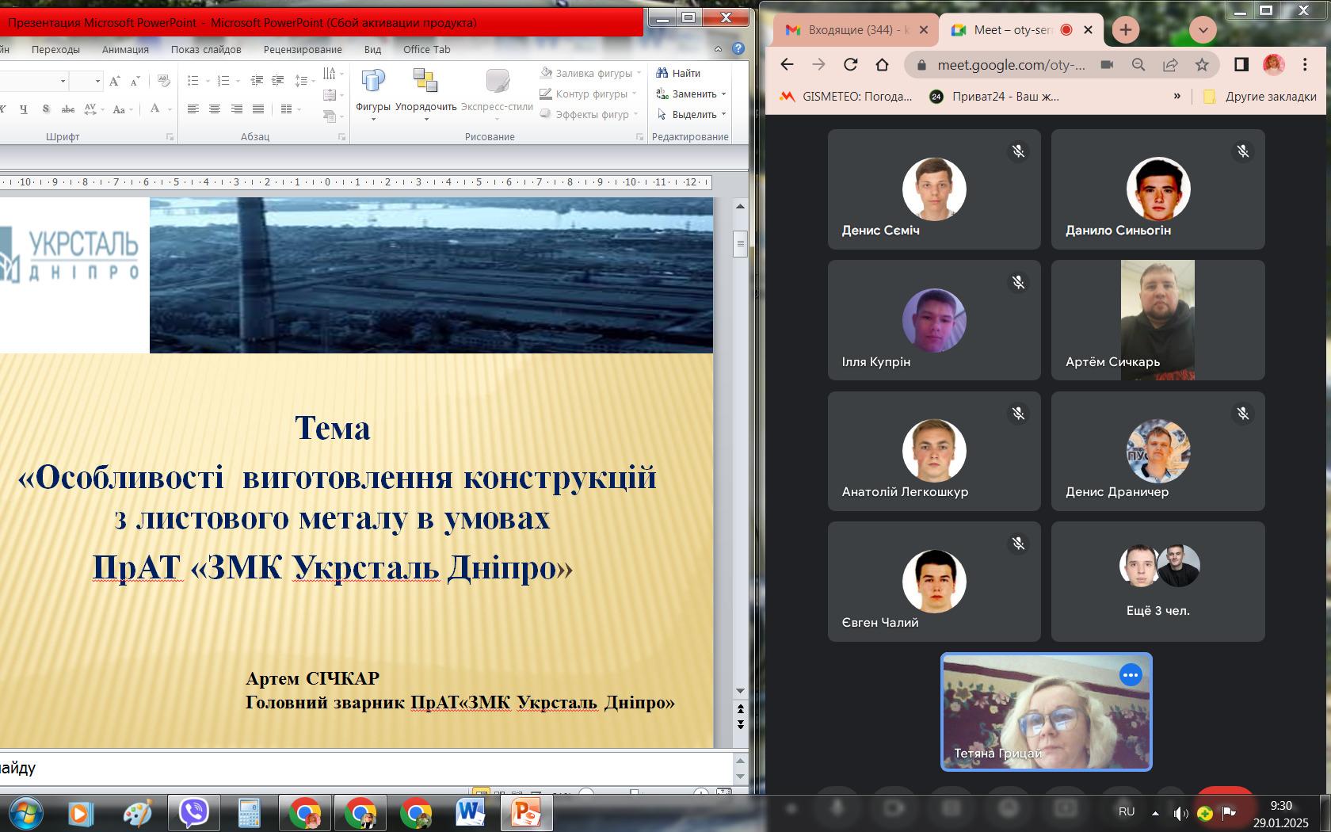This screenshot has height=832, width=1331.
Task: Click the camera permission icon in address bar
Action: point(1107,65)
